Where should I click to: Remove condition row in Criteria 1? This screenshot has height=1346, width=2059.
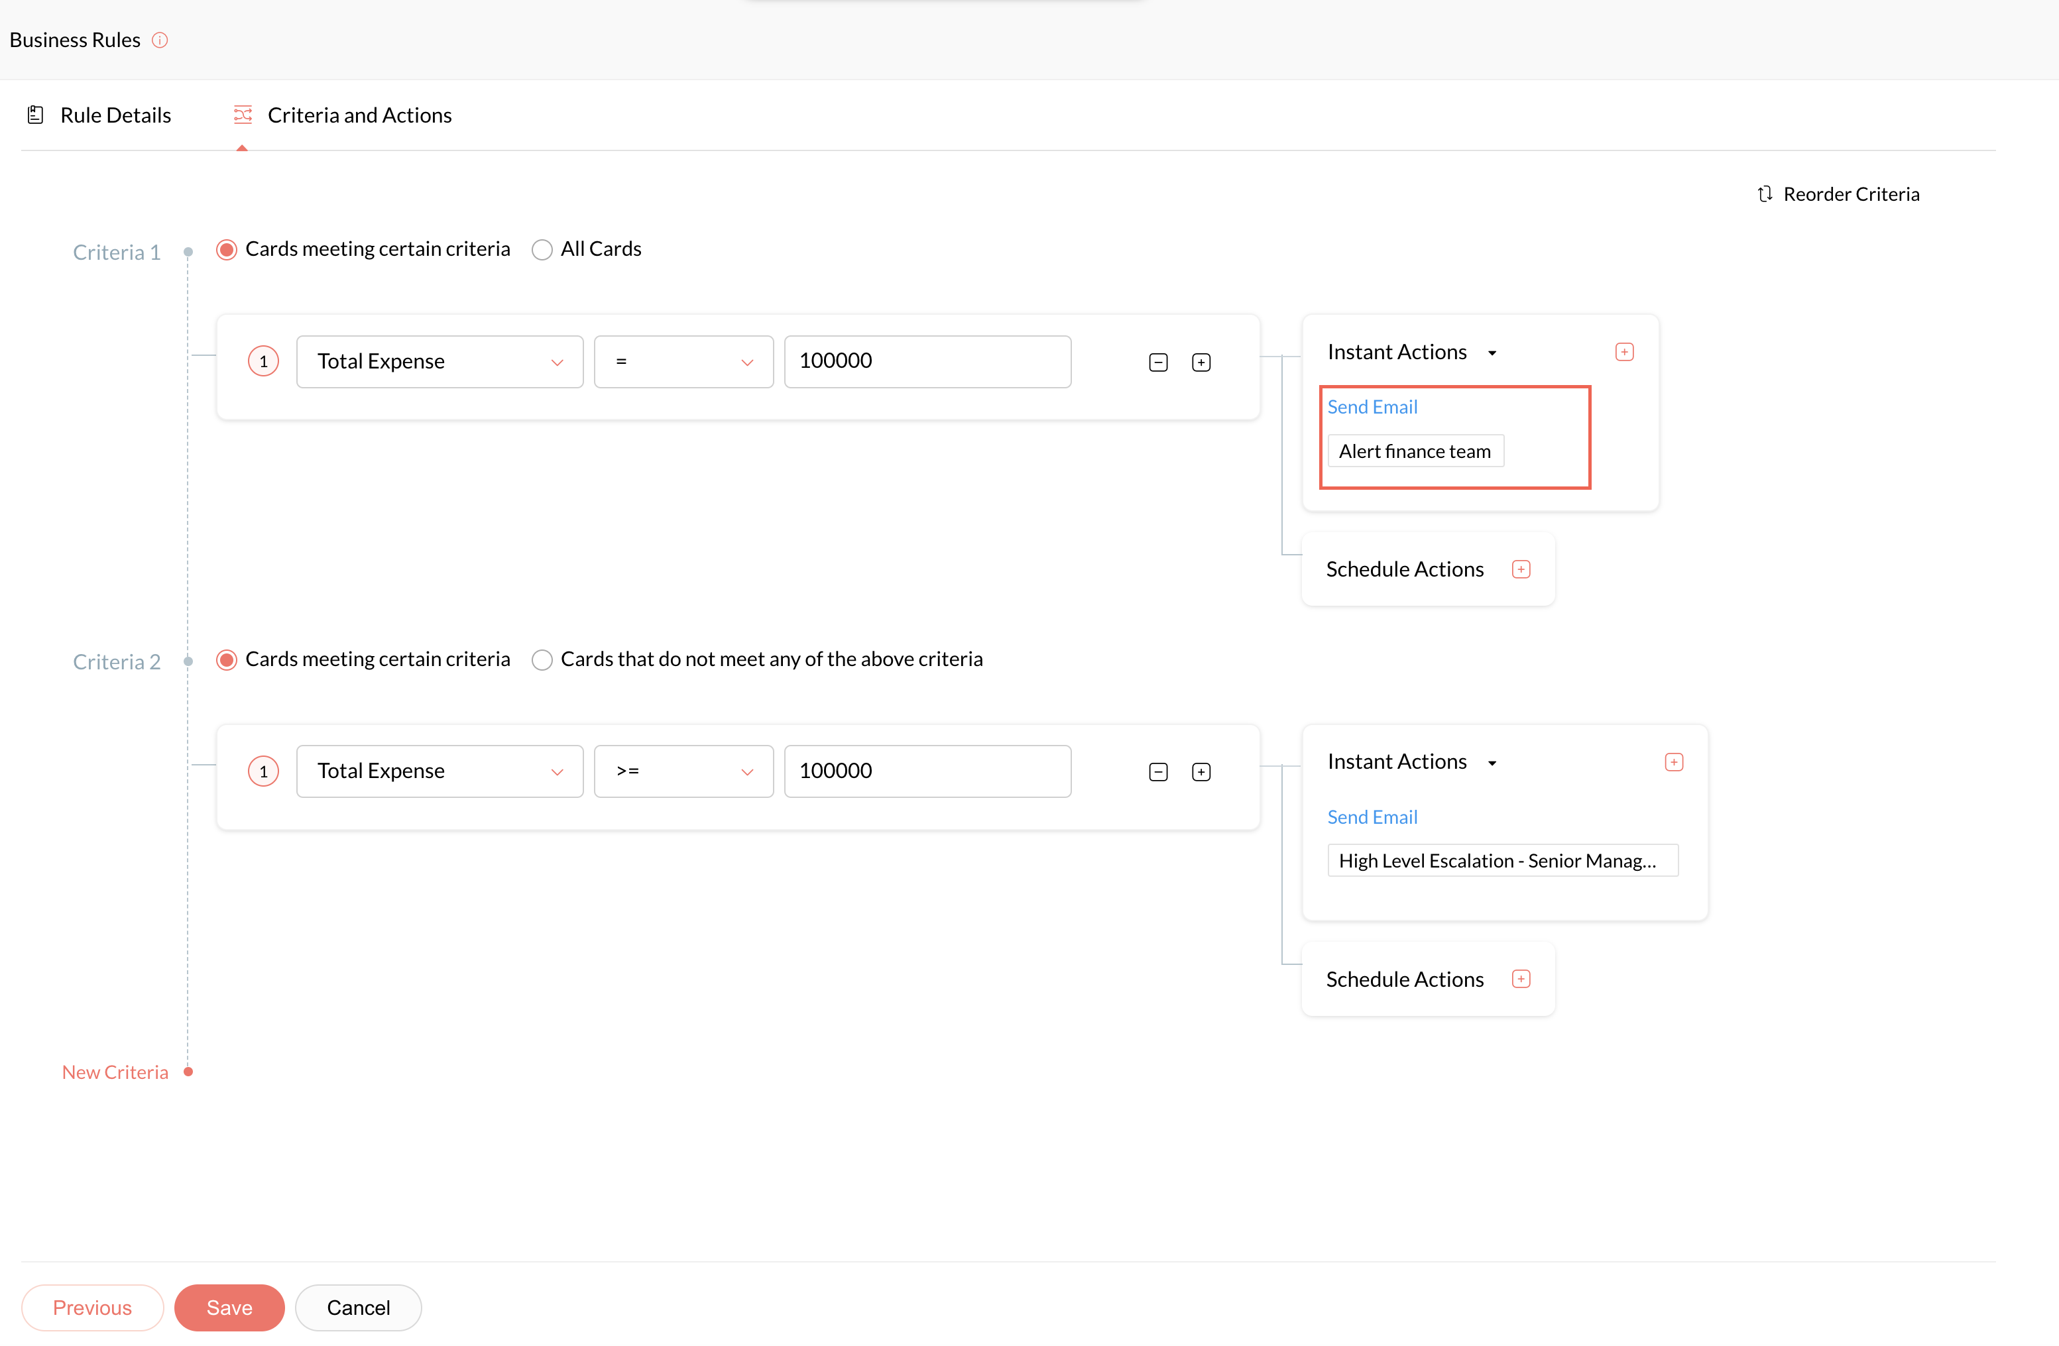pyautogui.click(x=1158, y=363)
